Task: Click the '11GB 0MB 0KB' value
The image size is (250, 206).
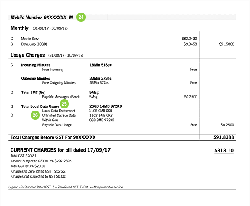Action: point(101,111)
